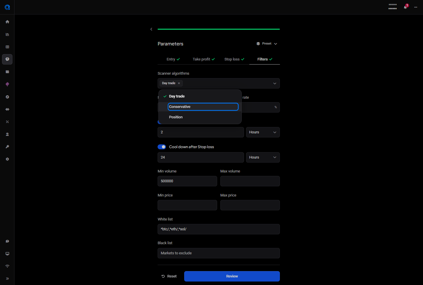Click the empty Min price field

pos(187,205)
